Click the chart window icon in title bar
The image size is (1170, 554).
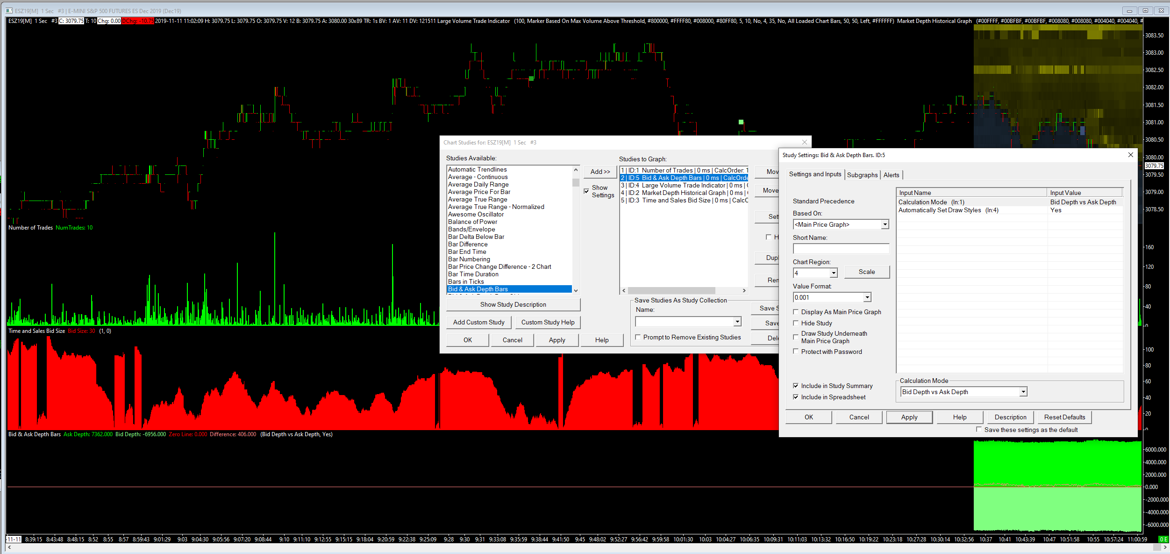tap(9, 11)
